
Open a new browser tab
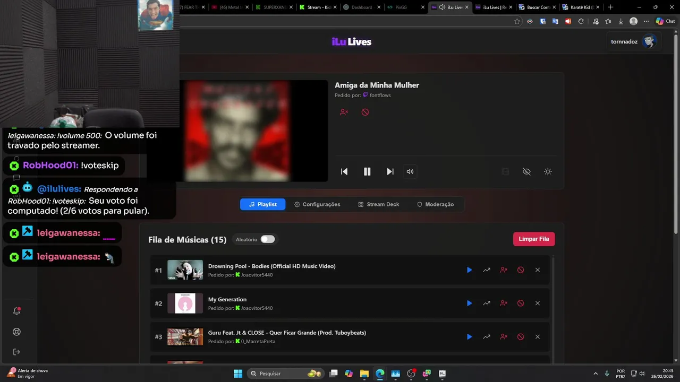610,7
